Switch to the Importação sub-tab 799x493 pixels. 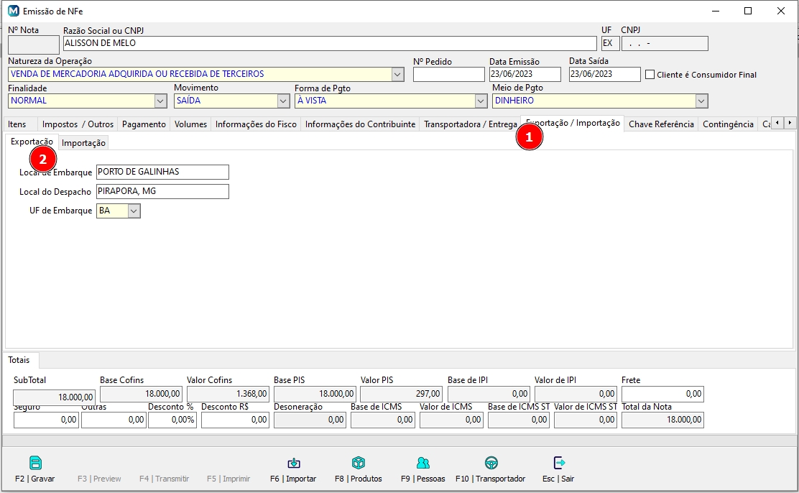(x=83, y=143)
